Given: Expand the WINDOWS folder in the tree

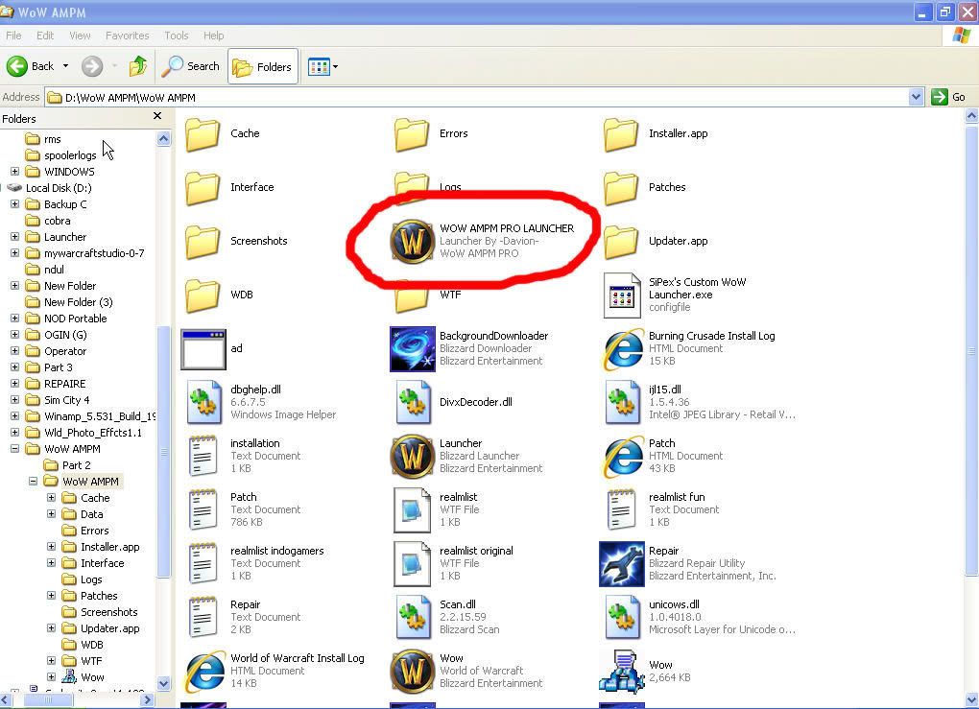Looking at the screenshot, I should click(15, 171).
